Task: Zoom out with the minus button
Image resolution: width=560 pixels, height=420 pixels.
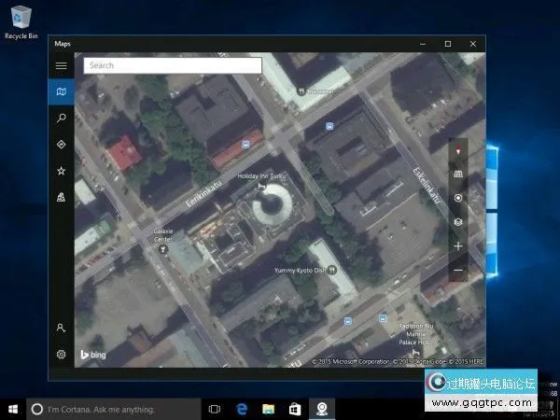Action: pos(457,271)
